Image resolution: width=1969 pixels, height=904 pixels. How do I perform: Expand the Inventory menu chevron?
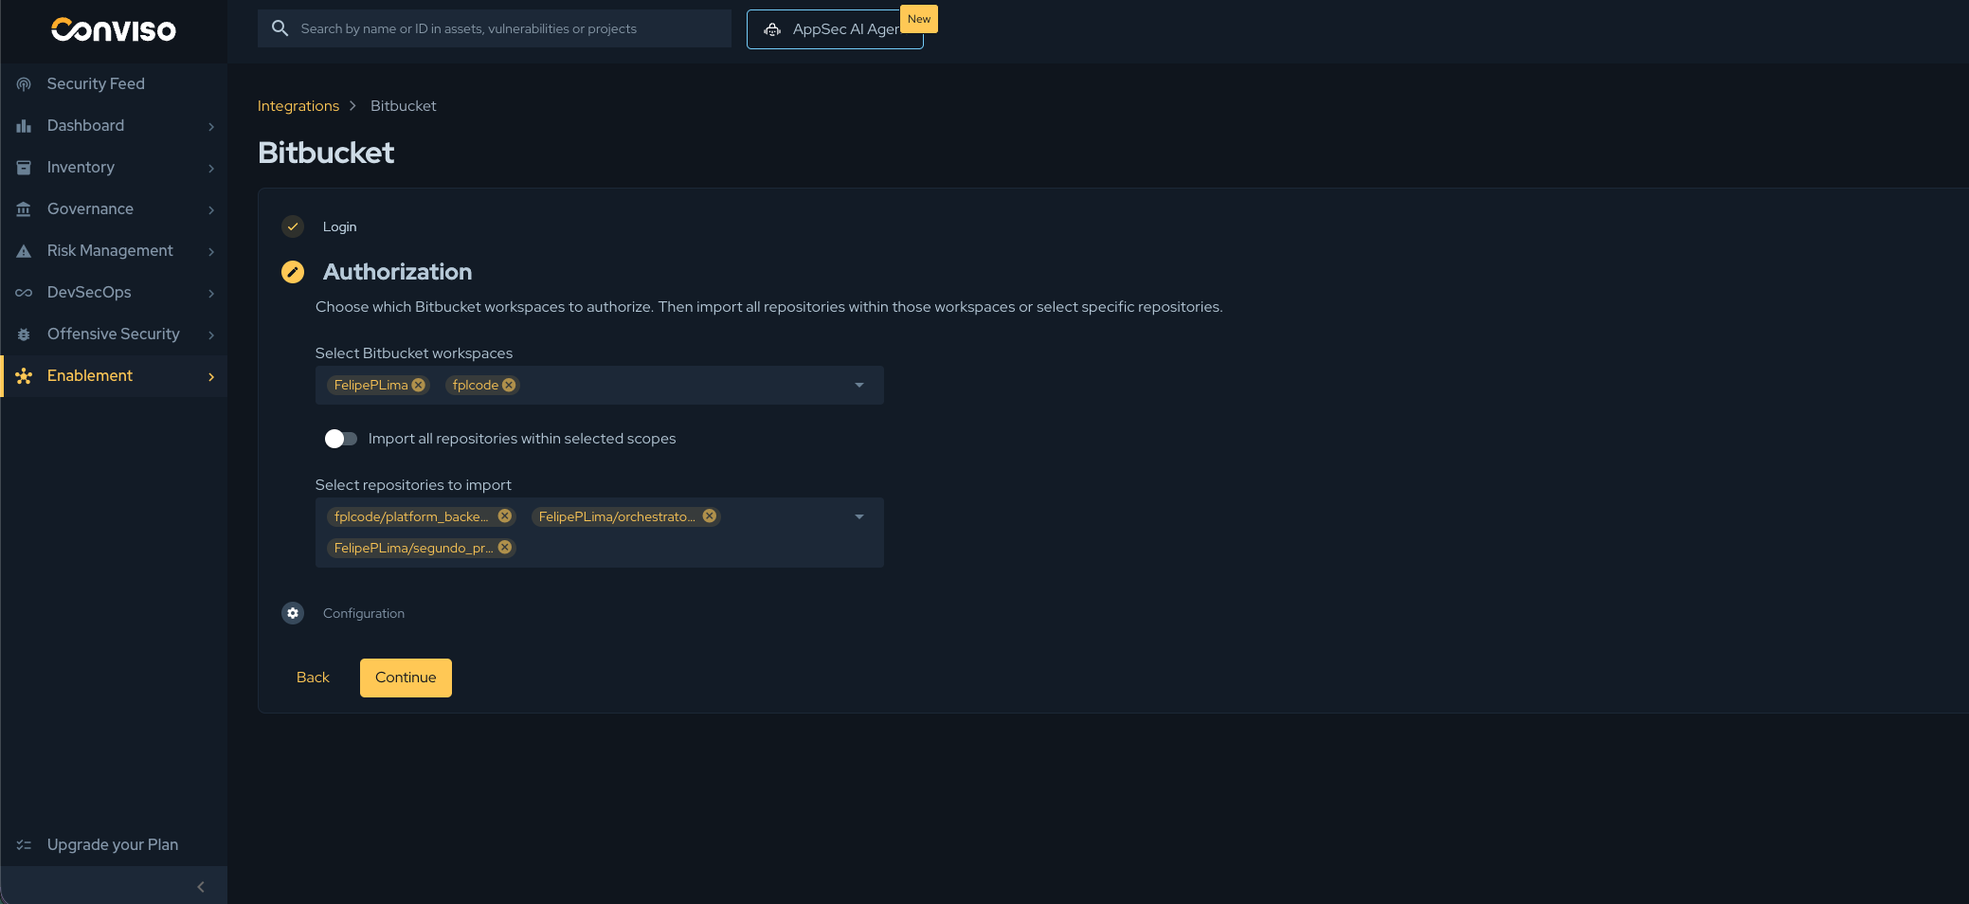coord(211,169)
